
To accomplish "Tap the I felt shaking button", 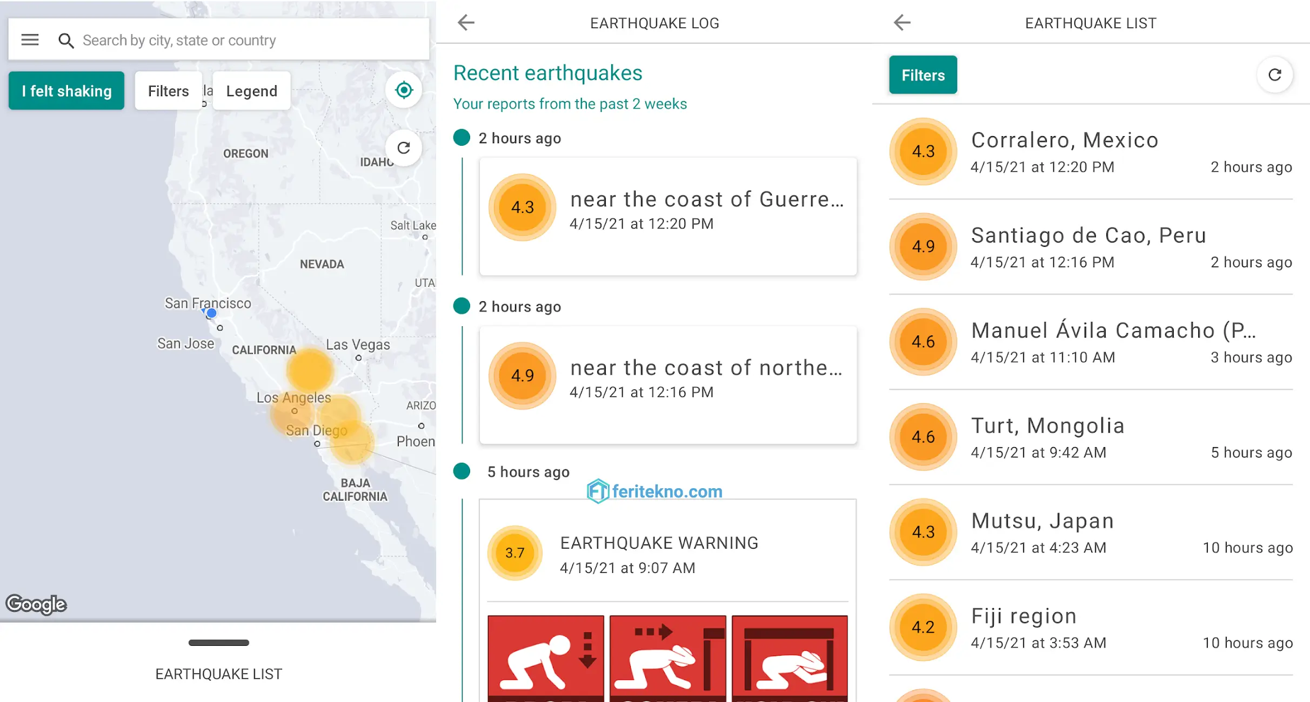I will coord(66,91).
